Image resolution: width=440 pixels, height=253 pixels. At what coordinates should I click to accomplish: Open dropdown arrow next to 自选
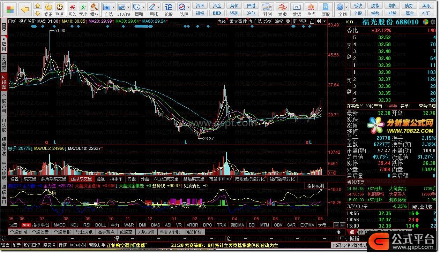(x=114, y=7)
